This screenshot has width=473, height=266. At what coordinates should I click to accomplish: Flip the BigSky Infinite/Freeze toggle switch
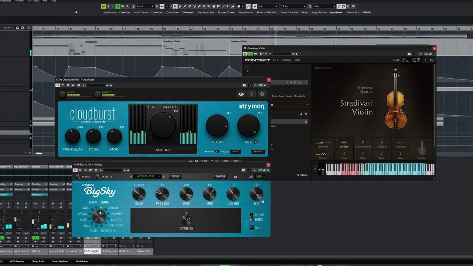click(251, 217)
